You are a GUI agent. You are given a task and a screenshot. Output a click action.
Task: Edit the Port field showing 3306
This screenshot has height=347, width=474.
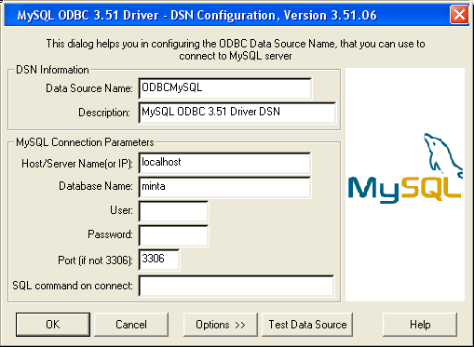pos(159,260)
